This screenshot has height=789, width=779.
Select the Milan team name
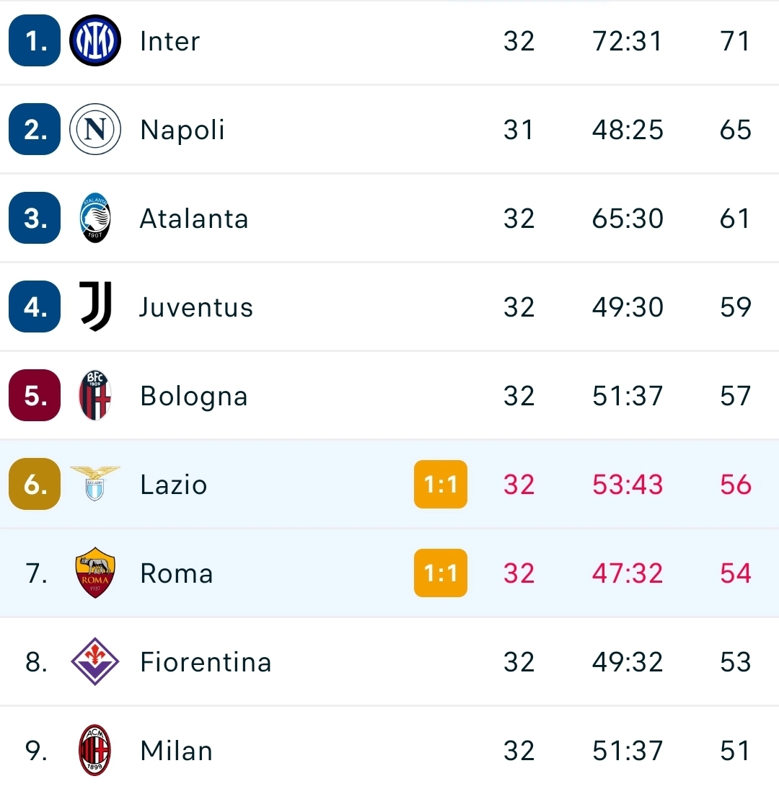(176, 751)
